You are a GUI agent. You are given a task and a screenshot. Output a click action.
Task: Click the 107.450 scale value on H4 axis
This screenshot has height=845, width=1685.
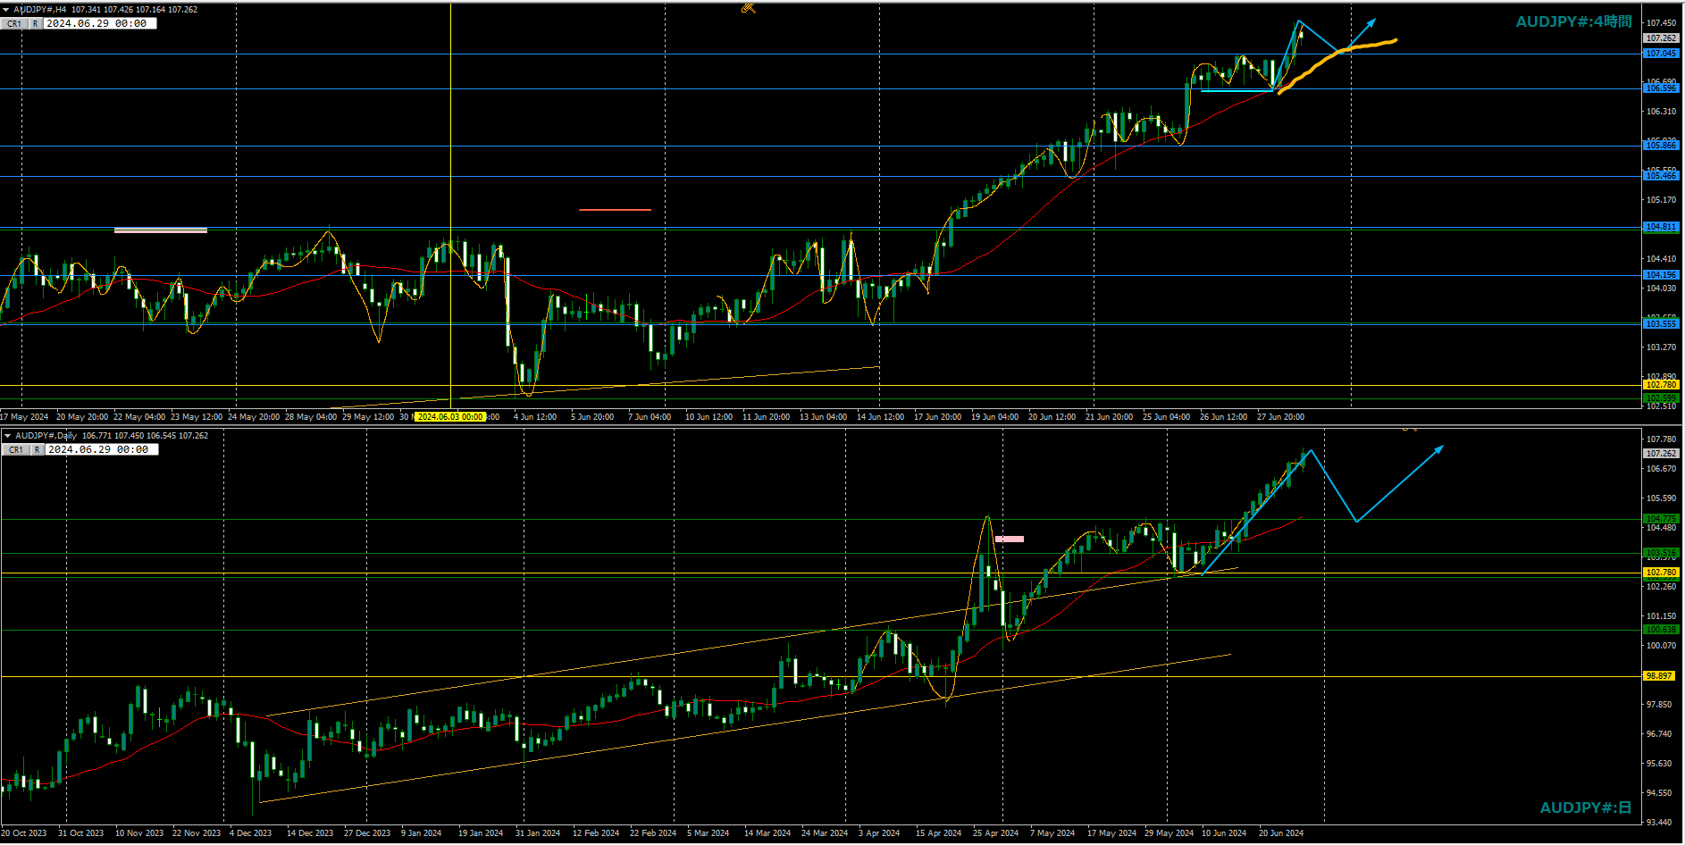coord(1661,23)
